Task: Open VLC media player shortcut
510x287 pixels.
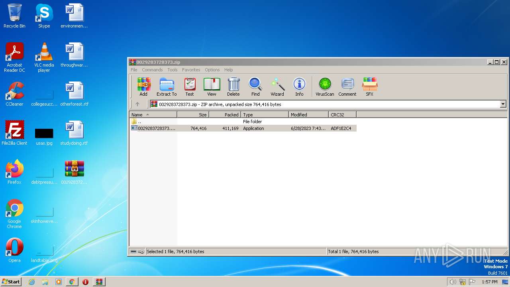Action: point(44,58)
